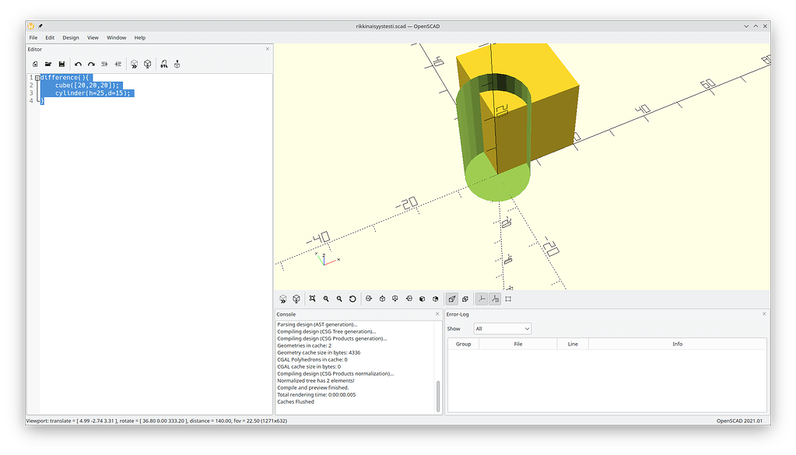
Task: Click the OpenSCAD app icon in title bar
Action: coord(31,26)
